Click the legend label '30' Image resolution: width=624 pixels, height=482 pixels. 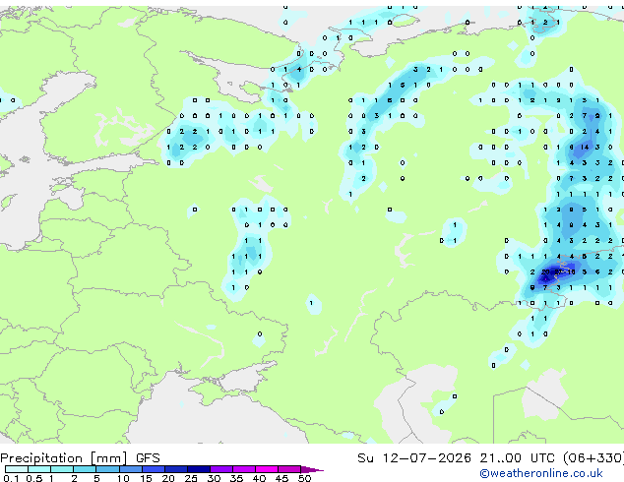214,478
